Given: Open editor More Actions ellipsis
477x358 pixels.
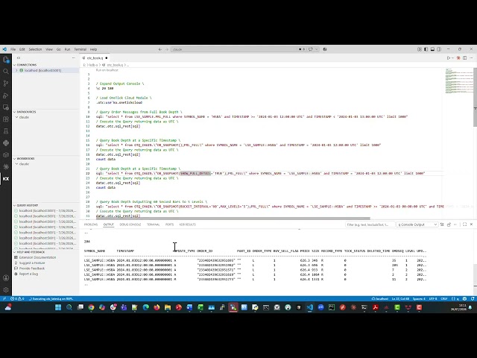Looking at the screenshot, I should click(471, 58).
